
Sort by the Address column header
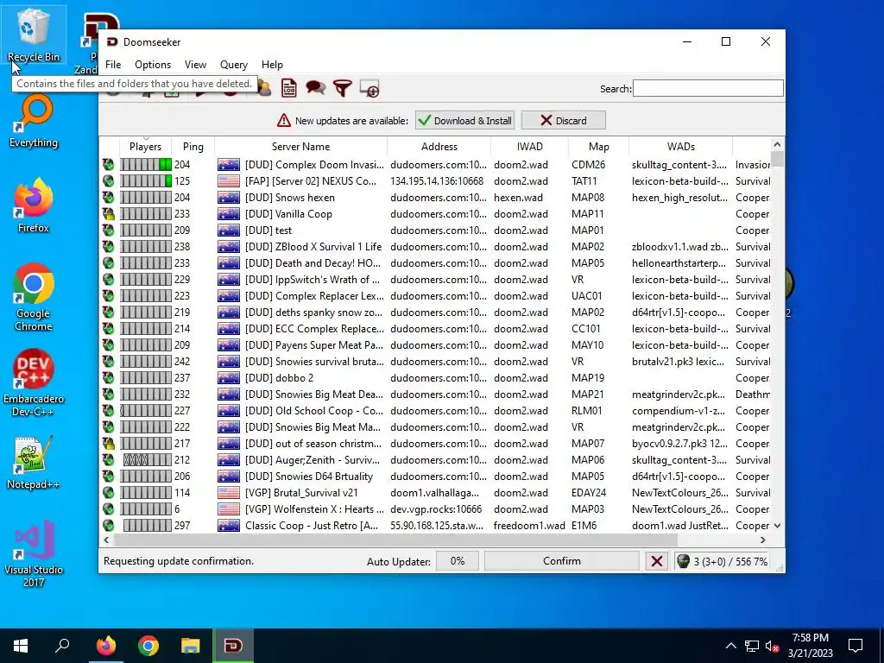[x=439, y=147]
